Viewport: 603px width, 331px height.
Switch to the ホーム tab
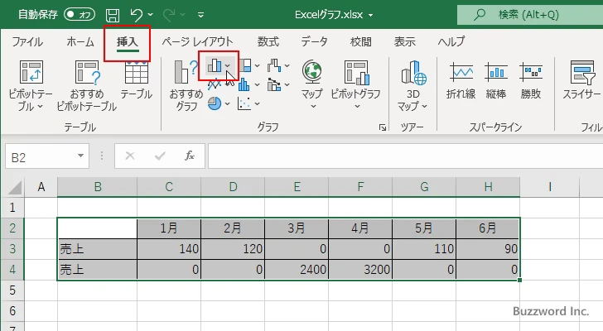coord(80,41)
